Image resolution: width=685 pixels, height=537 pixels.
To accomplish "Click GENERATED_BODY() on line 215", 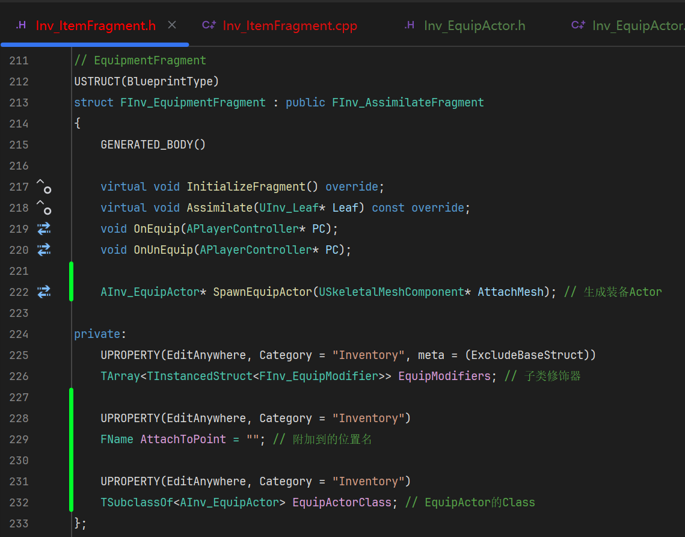I will click(153, 145).
